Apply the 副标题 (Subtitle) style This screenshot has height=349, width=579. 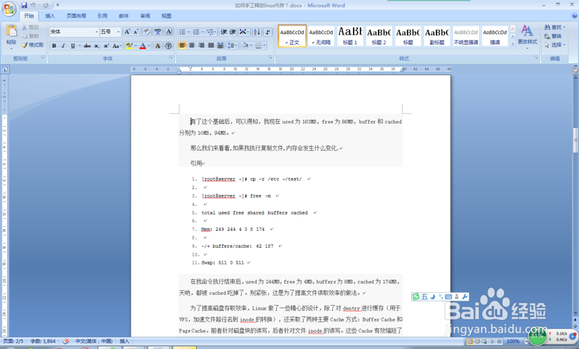click(x=437, y=36)
